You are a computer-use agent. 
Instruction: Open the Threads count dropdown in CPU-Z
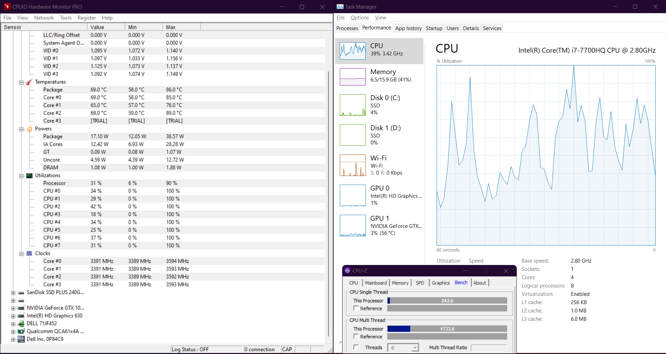[415, 347]
